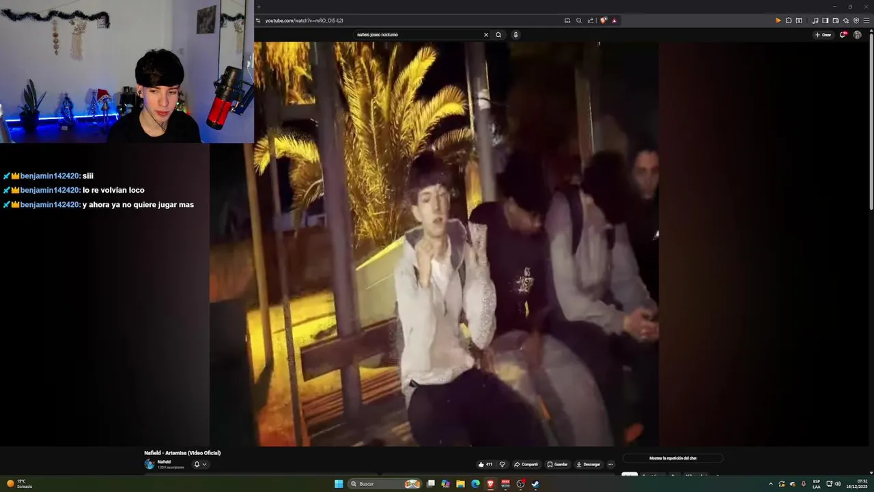This screenshot has height=492, width=874.
Task: Like the video with thumbs up 411
Action: click(485, 464)
